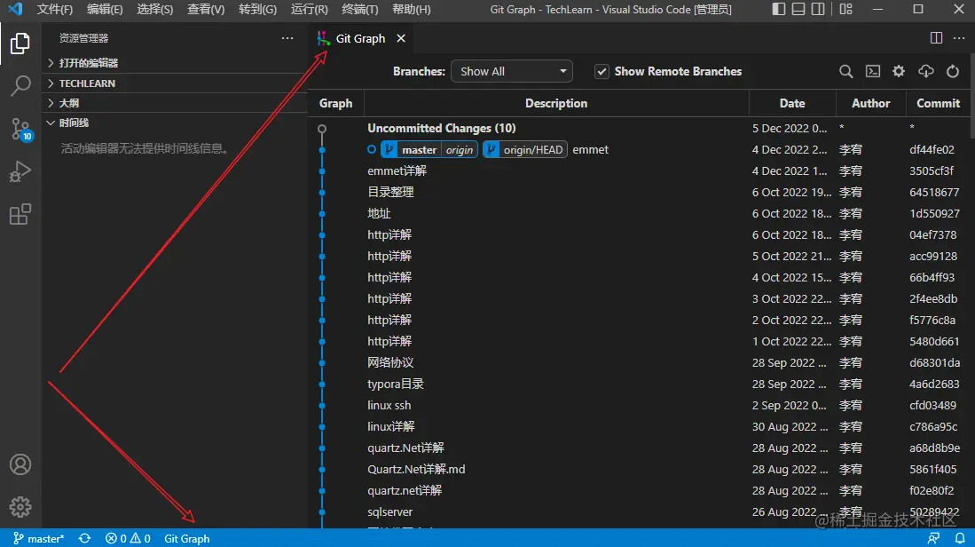Open the Explorer view in activity bar
This screenshot has height=547, width=975.
pyautogui.click(x=20, y=44)
